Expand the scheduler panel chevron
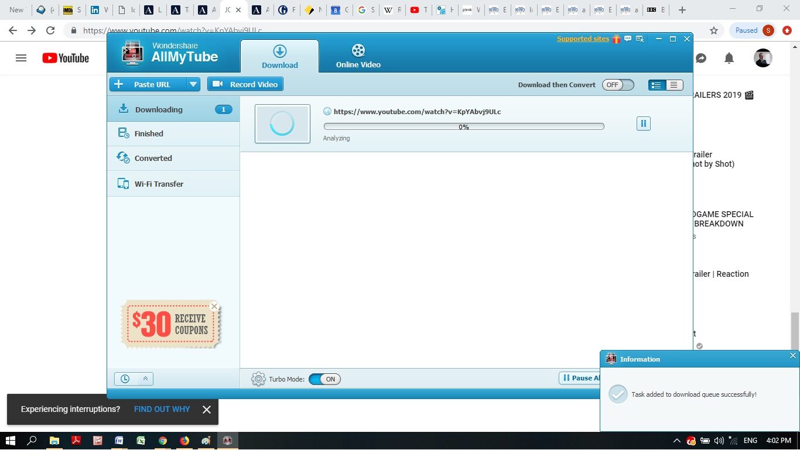The image size is (800, 450). point(145,379)
